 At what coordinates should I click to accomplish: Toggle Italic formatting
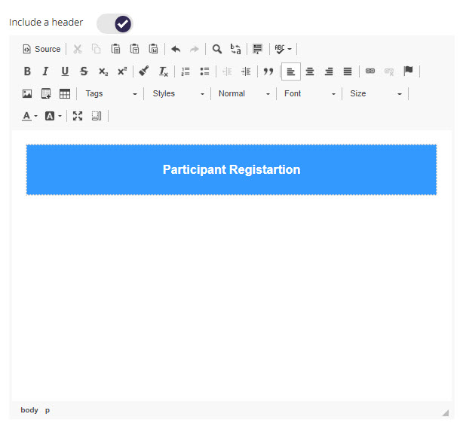[45, 72]
